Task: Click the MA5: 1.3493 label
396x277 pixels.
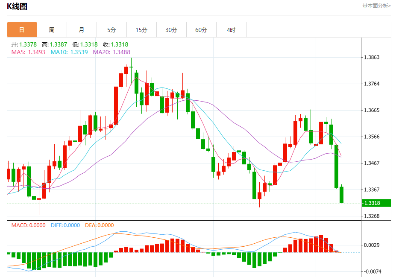Action: tap(28, 52)
